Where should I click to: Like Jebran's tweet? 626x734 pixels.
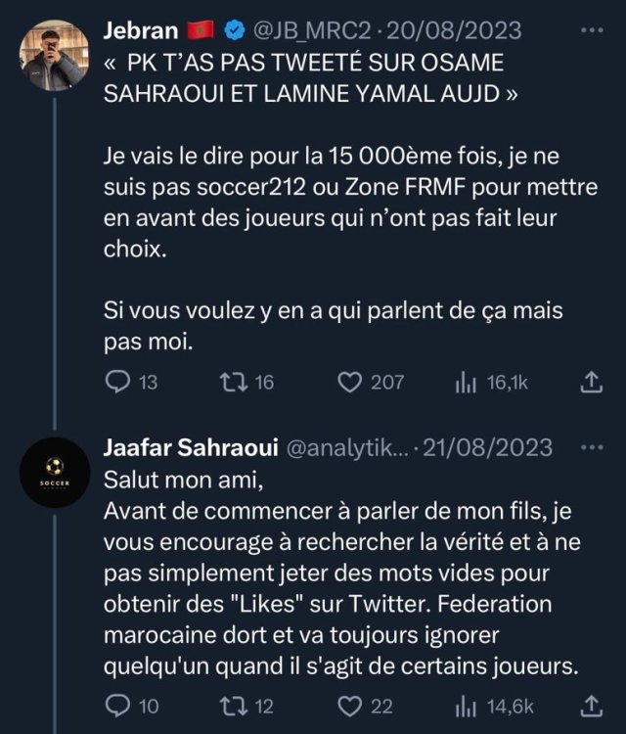(x=349, y=383)
